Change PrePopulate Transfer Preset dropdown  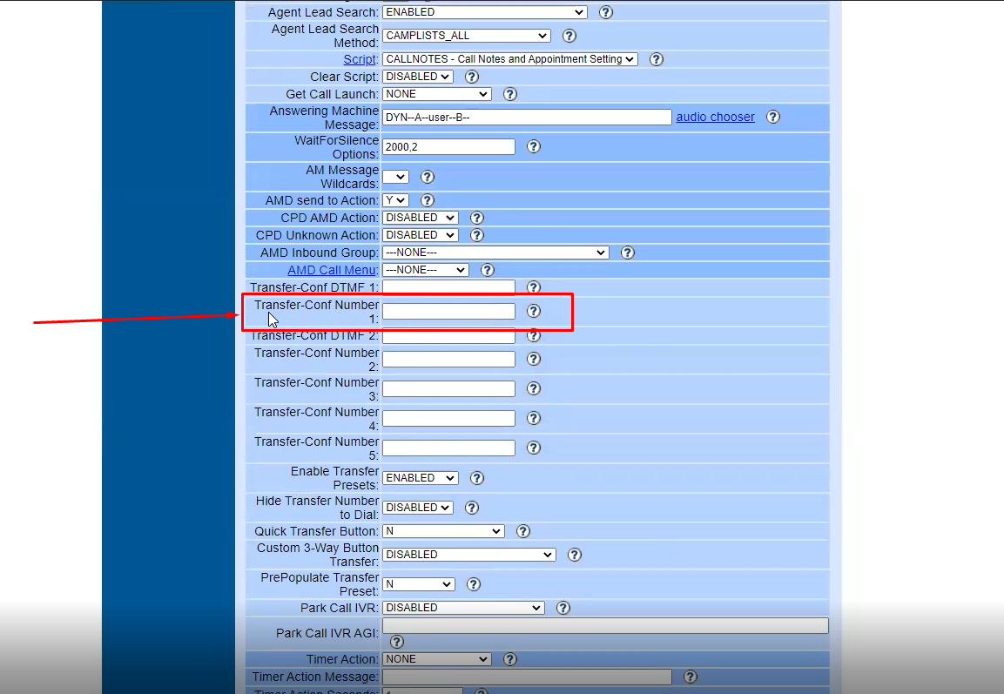point(419,584)
